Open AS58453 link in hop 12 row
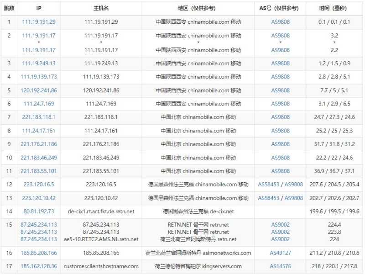The image size is (365, 275). click(268, 185)
